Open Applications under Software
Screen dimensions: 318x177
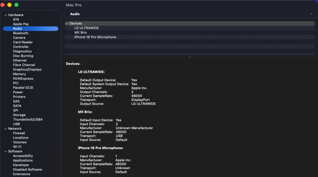pos(23,161)
